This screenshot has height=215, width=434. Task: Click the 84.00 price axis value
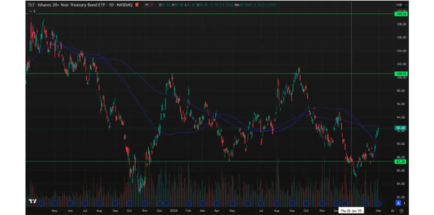pos(401,184)
